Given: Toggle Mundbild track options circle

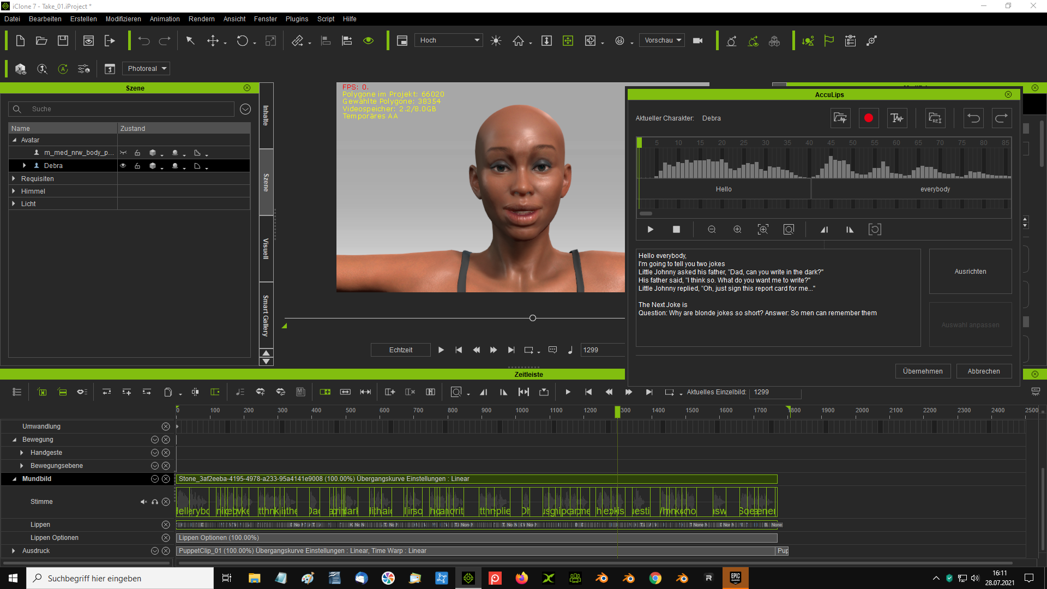Looking at the screenshot, I should (155, 479).
